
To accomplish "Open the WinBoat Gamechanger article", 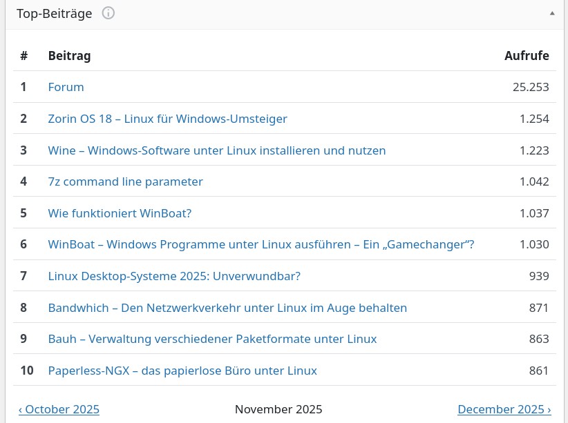I will pos(261,244).
